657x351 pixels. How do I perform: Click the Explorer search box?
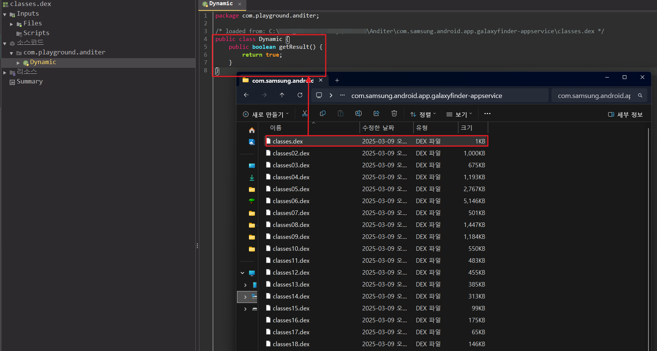click(x=598, y=95)
